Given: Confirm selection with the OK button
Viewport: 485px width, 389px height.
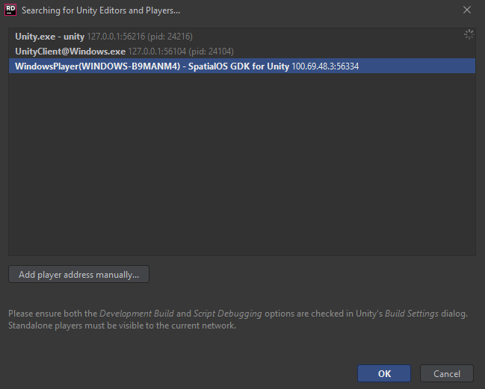Looking at the screenshot, I should click(384, 373).
